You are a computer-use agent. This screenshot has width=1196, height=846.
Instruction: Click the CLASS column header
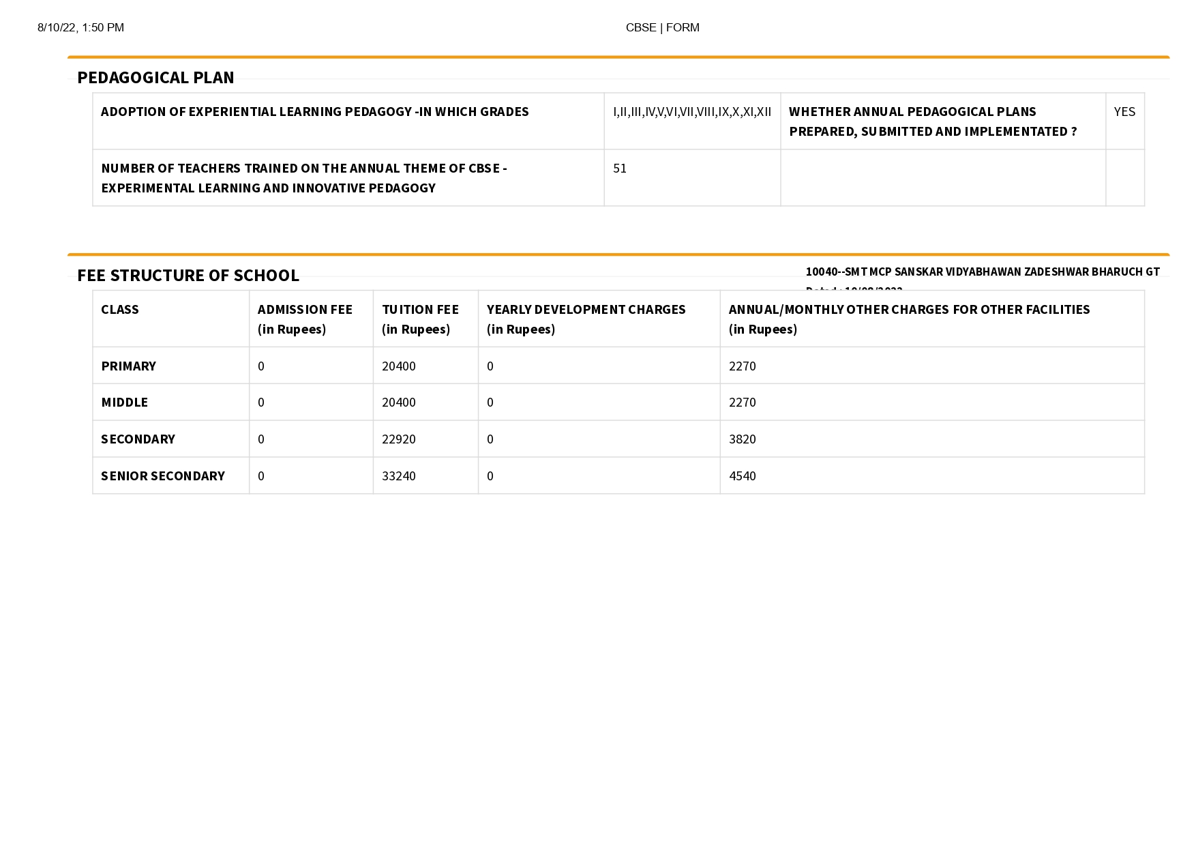coord(120,310)
